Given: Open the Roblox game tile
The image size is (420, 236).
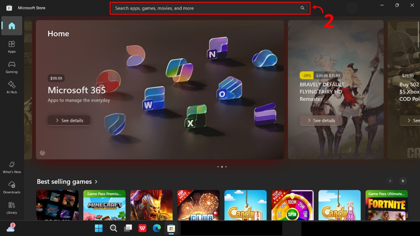Looking at the screenshot, I should tap(57, 205).
